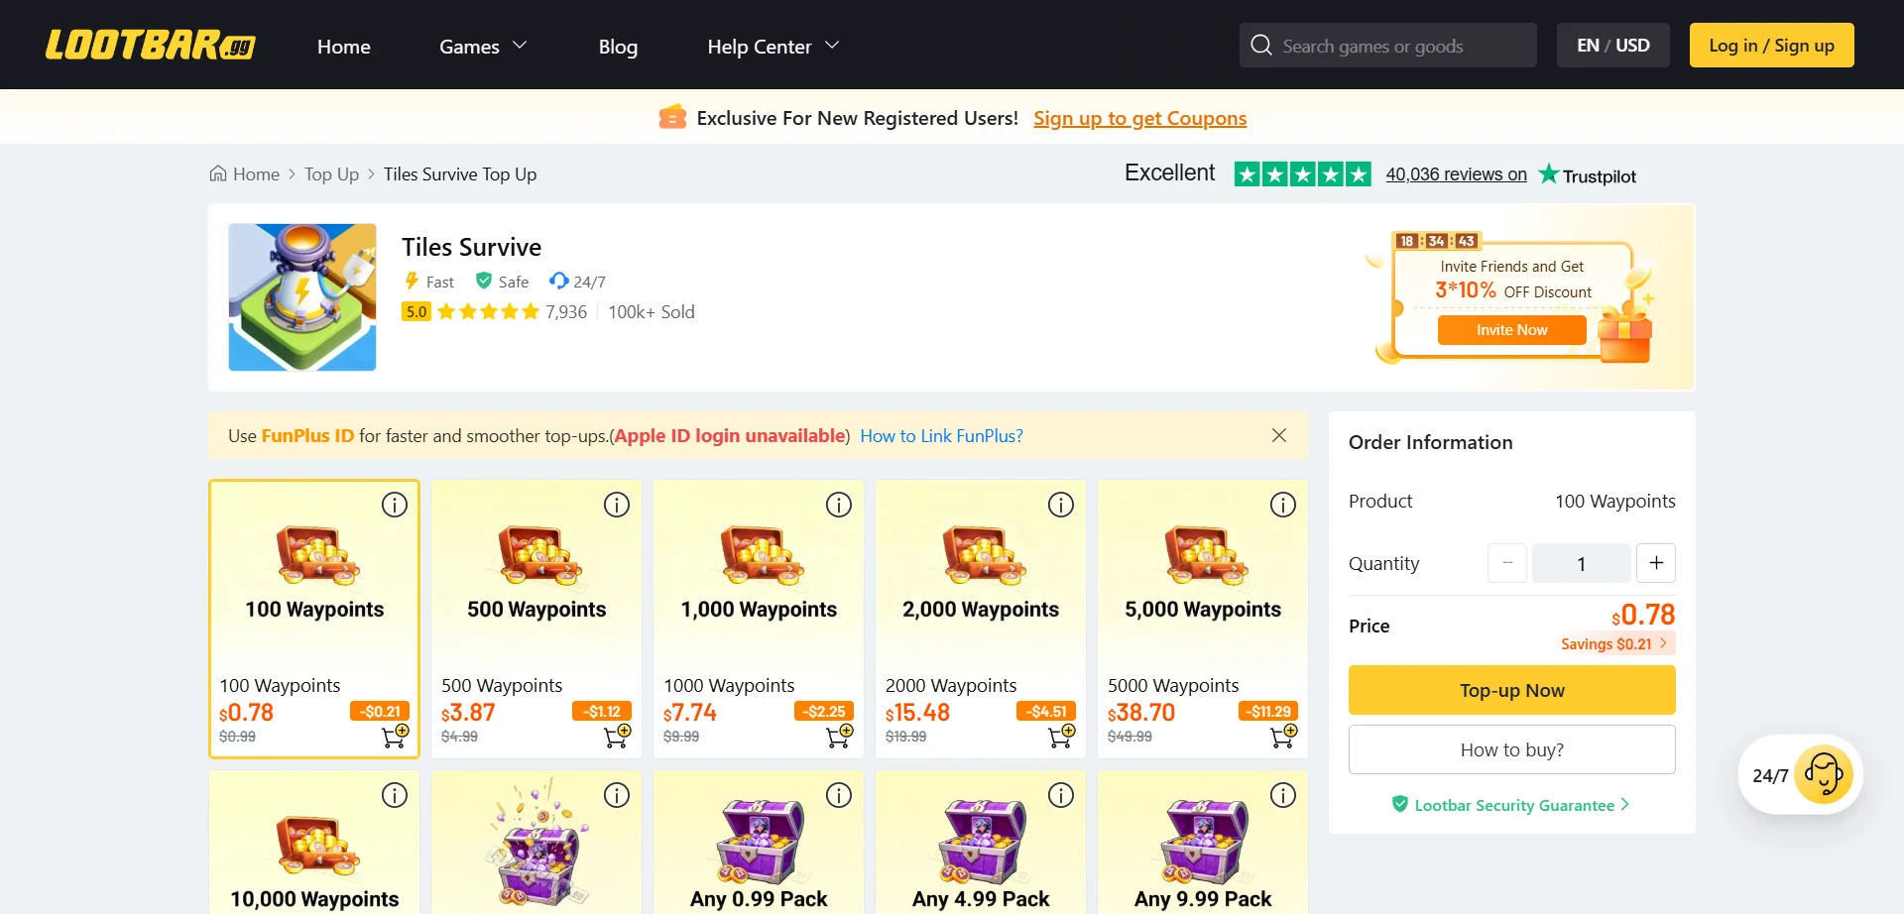Click the Home breadcrumb house icon

pos(219,173)
